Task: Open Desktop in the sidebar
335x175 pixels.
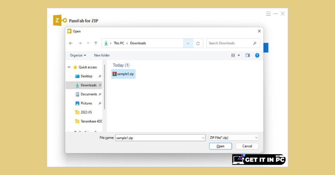Action: click(87, 76)
